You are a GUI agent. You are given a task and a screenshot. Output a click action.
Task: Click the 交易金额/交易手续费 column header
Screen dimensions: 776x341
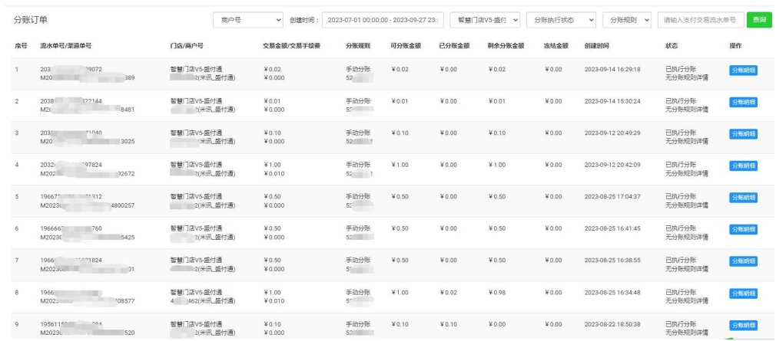(291, 46)
